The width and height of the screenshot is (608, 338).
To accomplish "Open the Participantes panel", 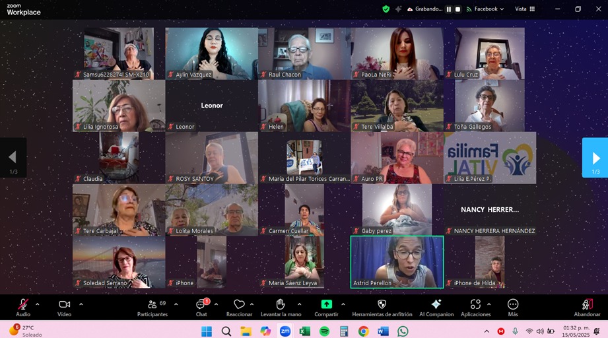I will tap(152, 304).
